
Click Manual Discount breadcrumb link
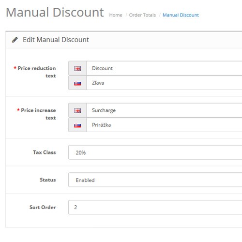181,15
